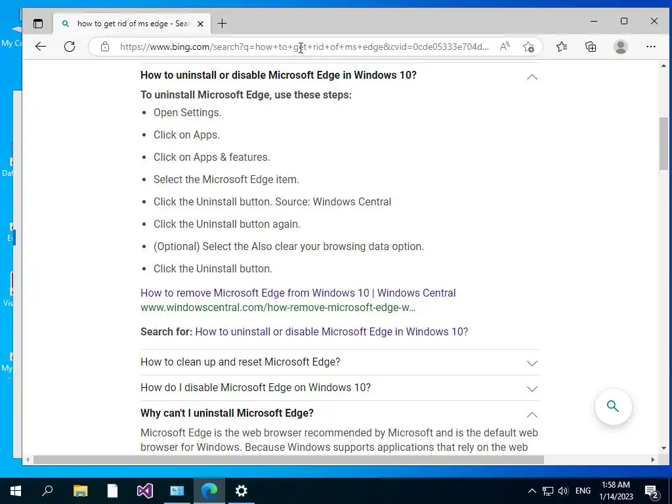Open the Windows Start menu
The height and width of the screenshot is (504, 672).
[16, 491]
